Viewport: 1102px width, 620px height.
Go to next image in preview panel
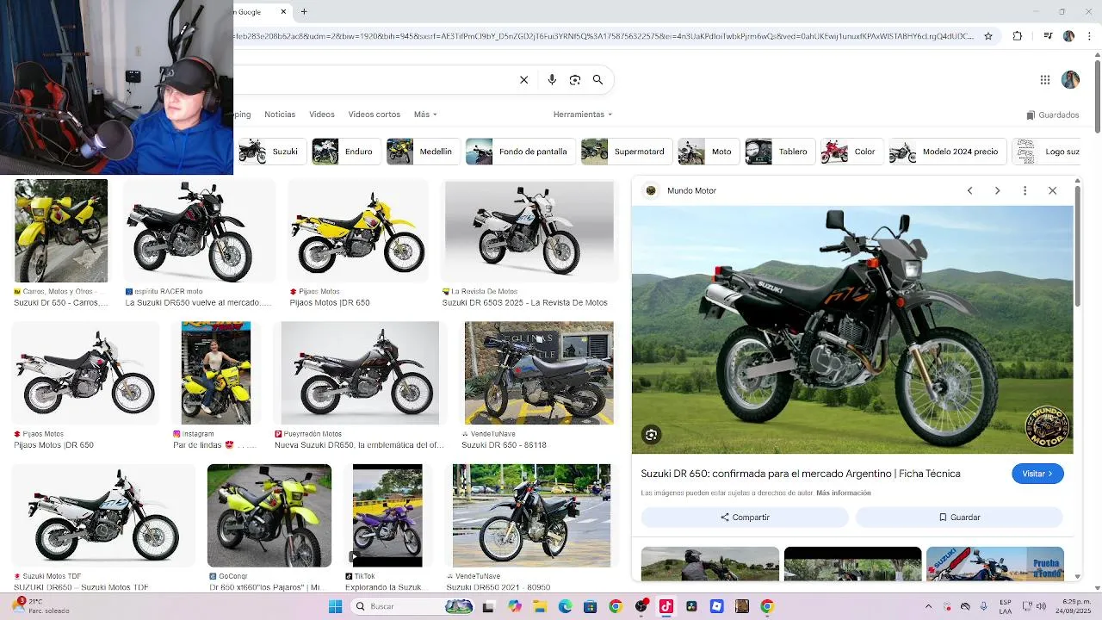[x=997, y=190]
